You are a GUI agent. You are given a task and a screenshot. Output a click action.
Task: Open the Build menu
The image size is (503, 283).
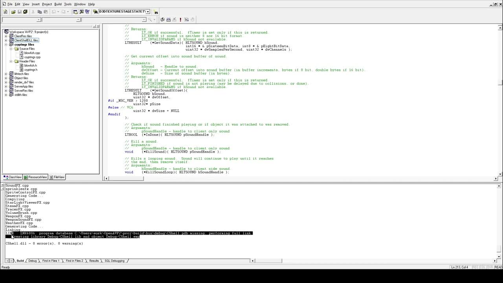(x=58, y=4)
